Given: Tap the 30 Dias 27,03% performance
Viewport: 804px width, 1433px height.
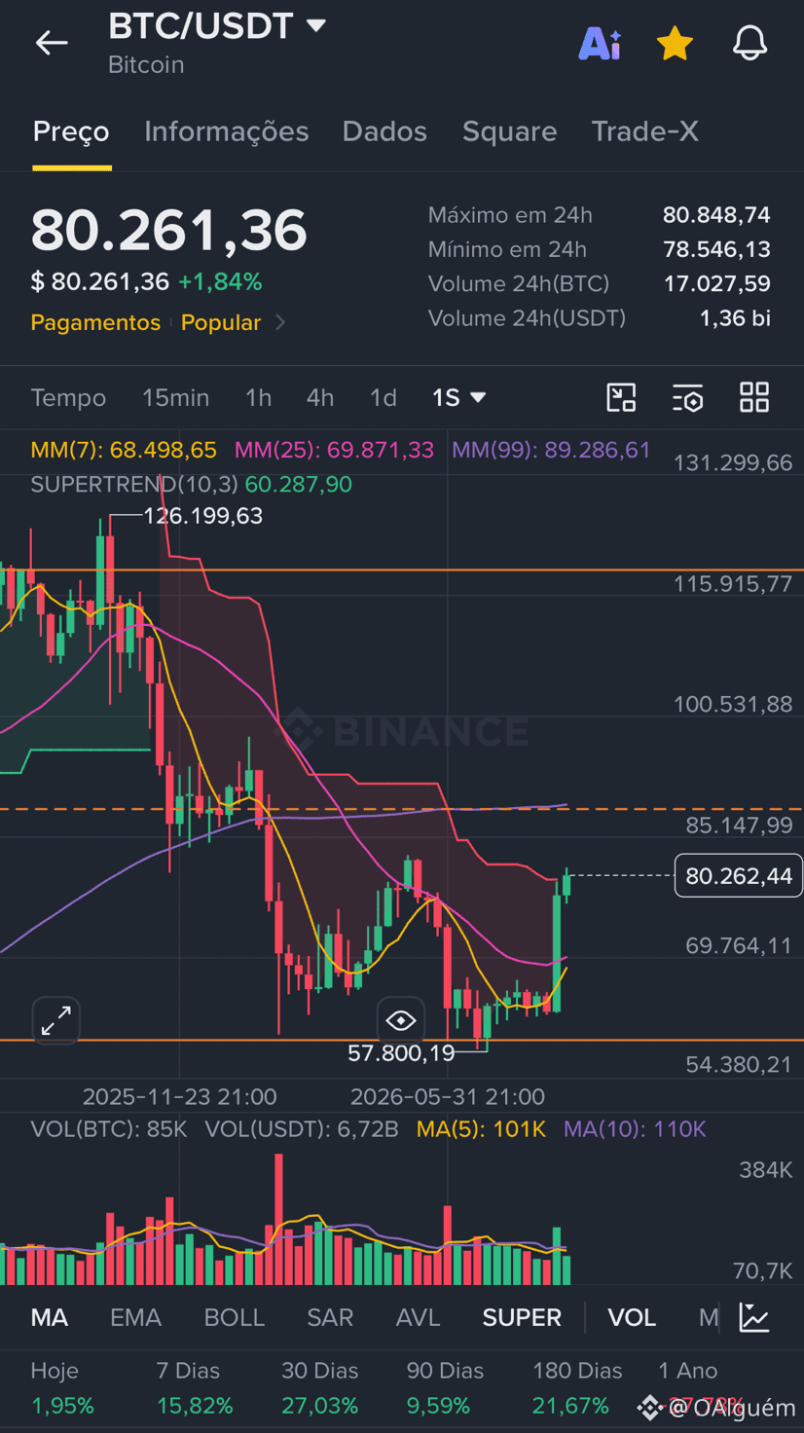Looking at the screenshot, I should click(x=320, y=1388).
